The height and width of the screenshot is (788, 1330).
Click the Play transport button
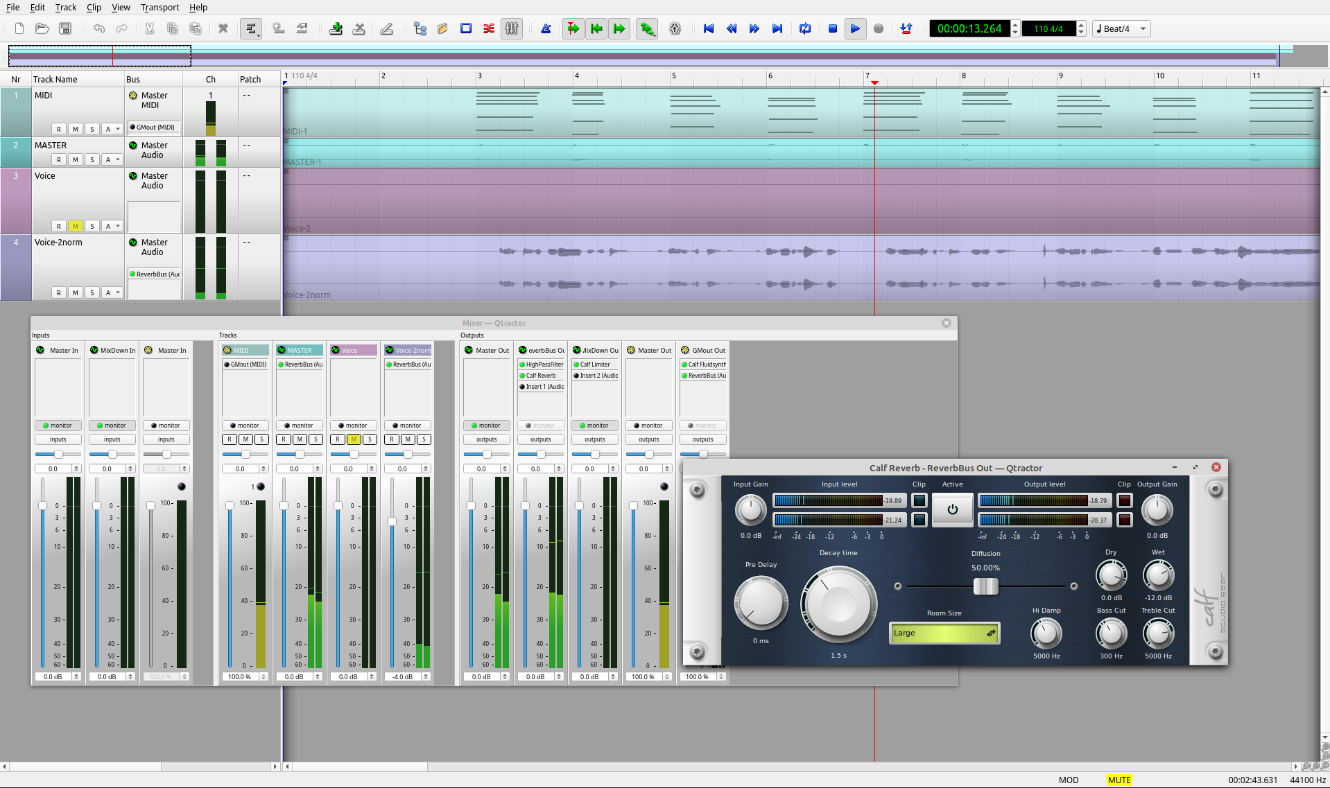coord(856,28)
